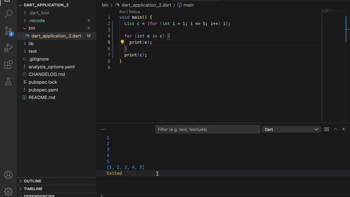Click the lightbulb quick-fix icon on line 5
350x197 pixels.
pyautogui.click(x=122, y=42)
